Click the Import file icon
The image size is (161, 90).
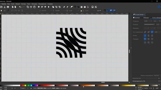[x=12, y=7]
